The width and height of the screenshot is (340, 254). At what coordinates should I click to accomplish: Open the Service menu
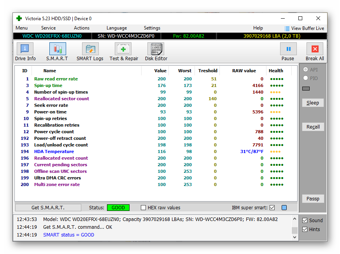(48, 28)
